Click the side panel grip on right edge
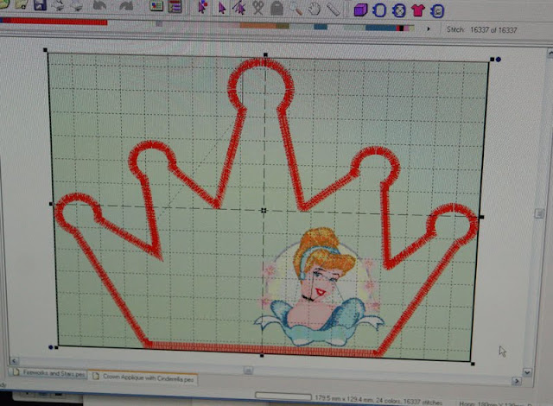This screenshot has height=406, width=553. 539,213
